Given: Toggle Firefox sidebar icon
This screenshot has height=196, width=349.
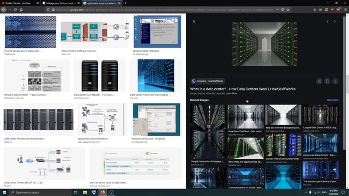Looking at the screenshot, I should point(326,10).
